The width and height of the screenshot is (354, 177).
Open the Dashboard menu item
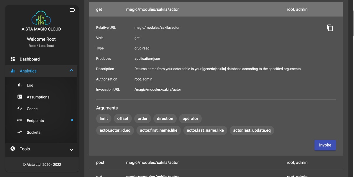[29, 59]
